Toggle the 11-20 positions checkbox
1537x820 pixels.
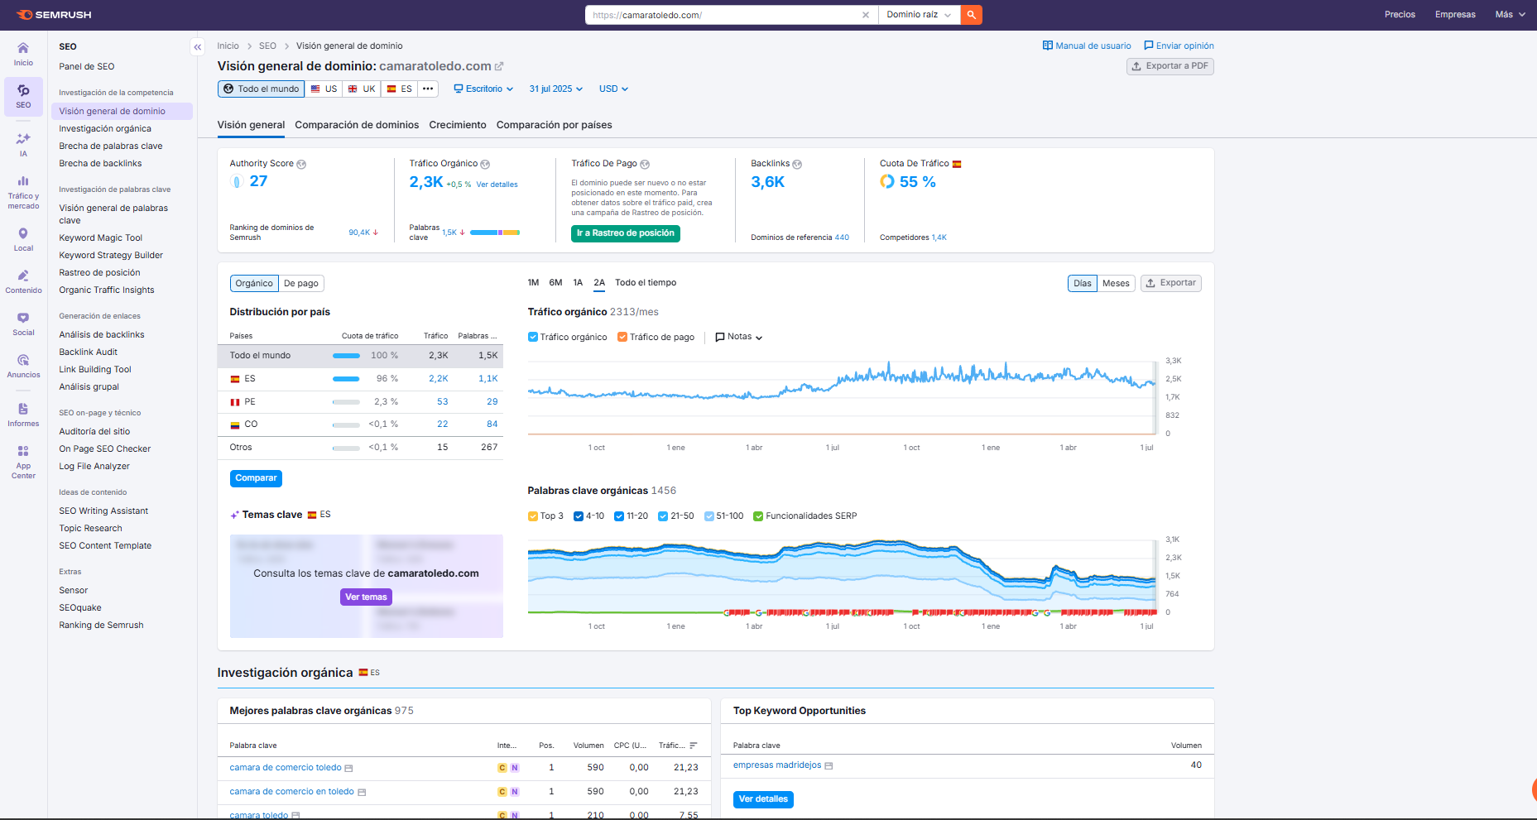pos(619,516)
